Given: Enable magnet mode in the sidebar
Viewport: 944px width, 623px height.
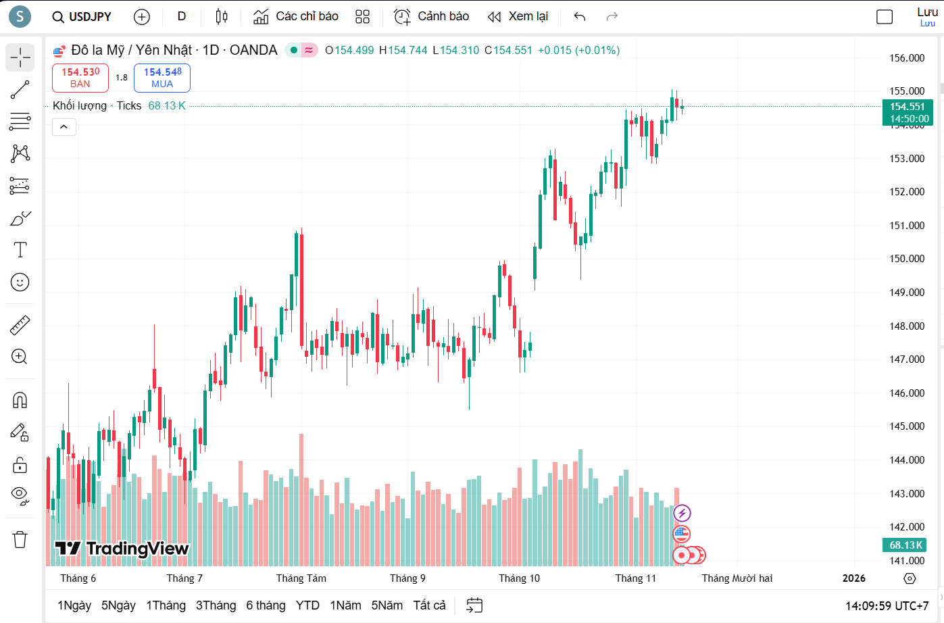Looking at the screenshot, I should [20, 400].
